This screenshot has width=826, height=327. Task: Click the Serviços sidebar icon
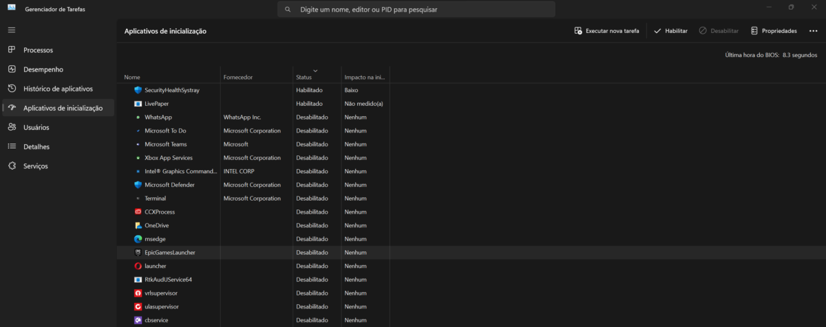(12, 166)
